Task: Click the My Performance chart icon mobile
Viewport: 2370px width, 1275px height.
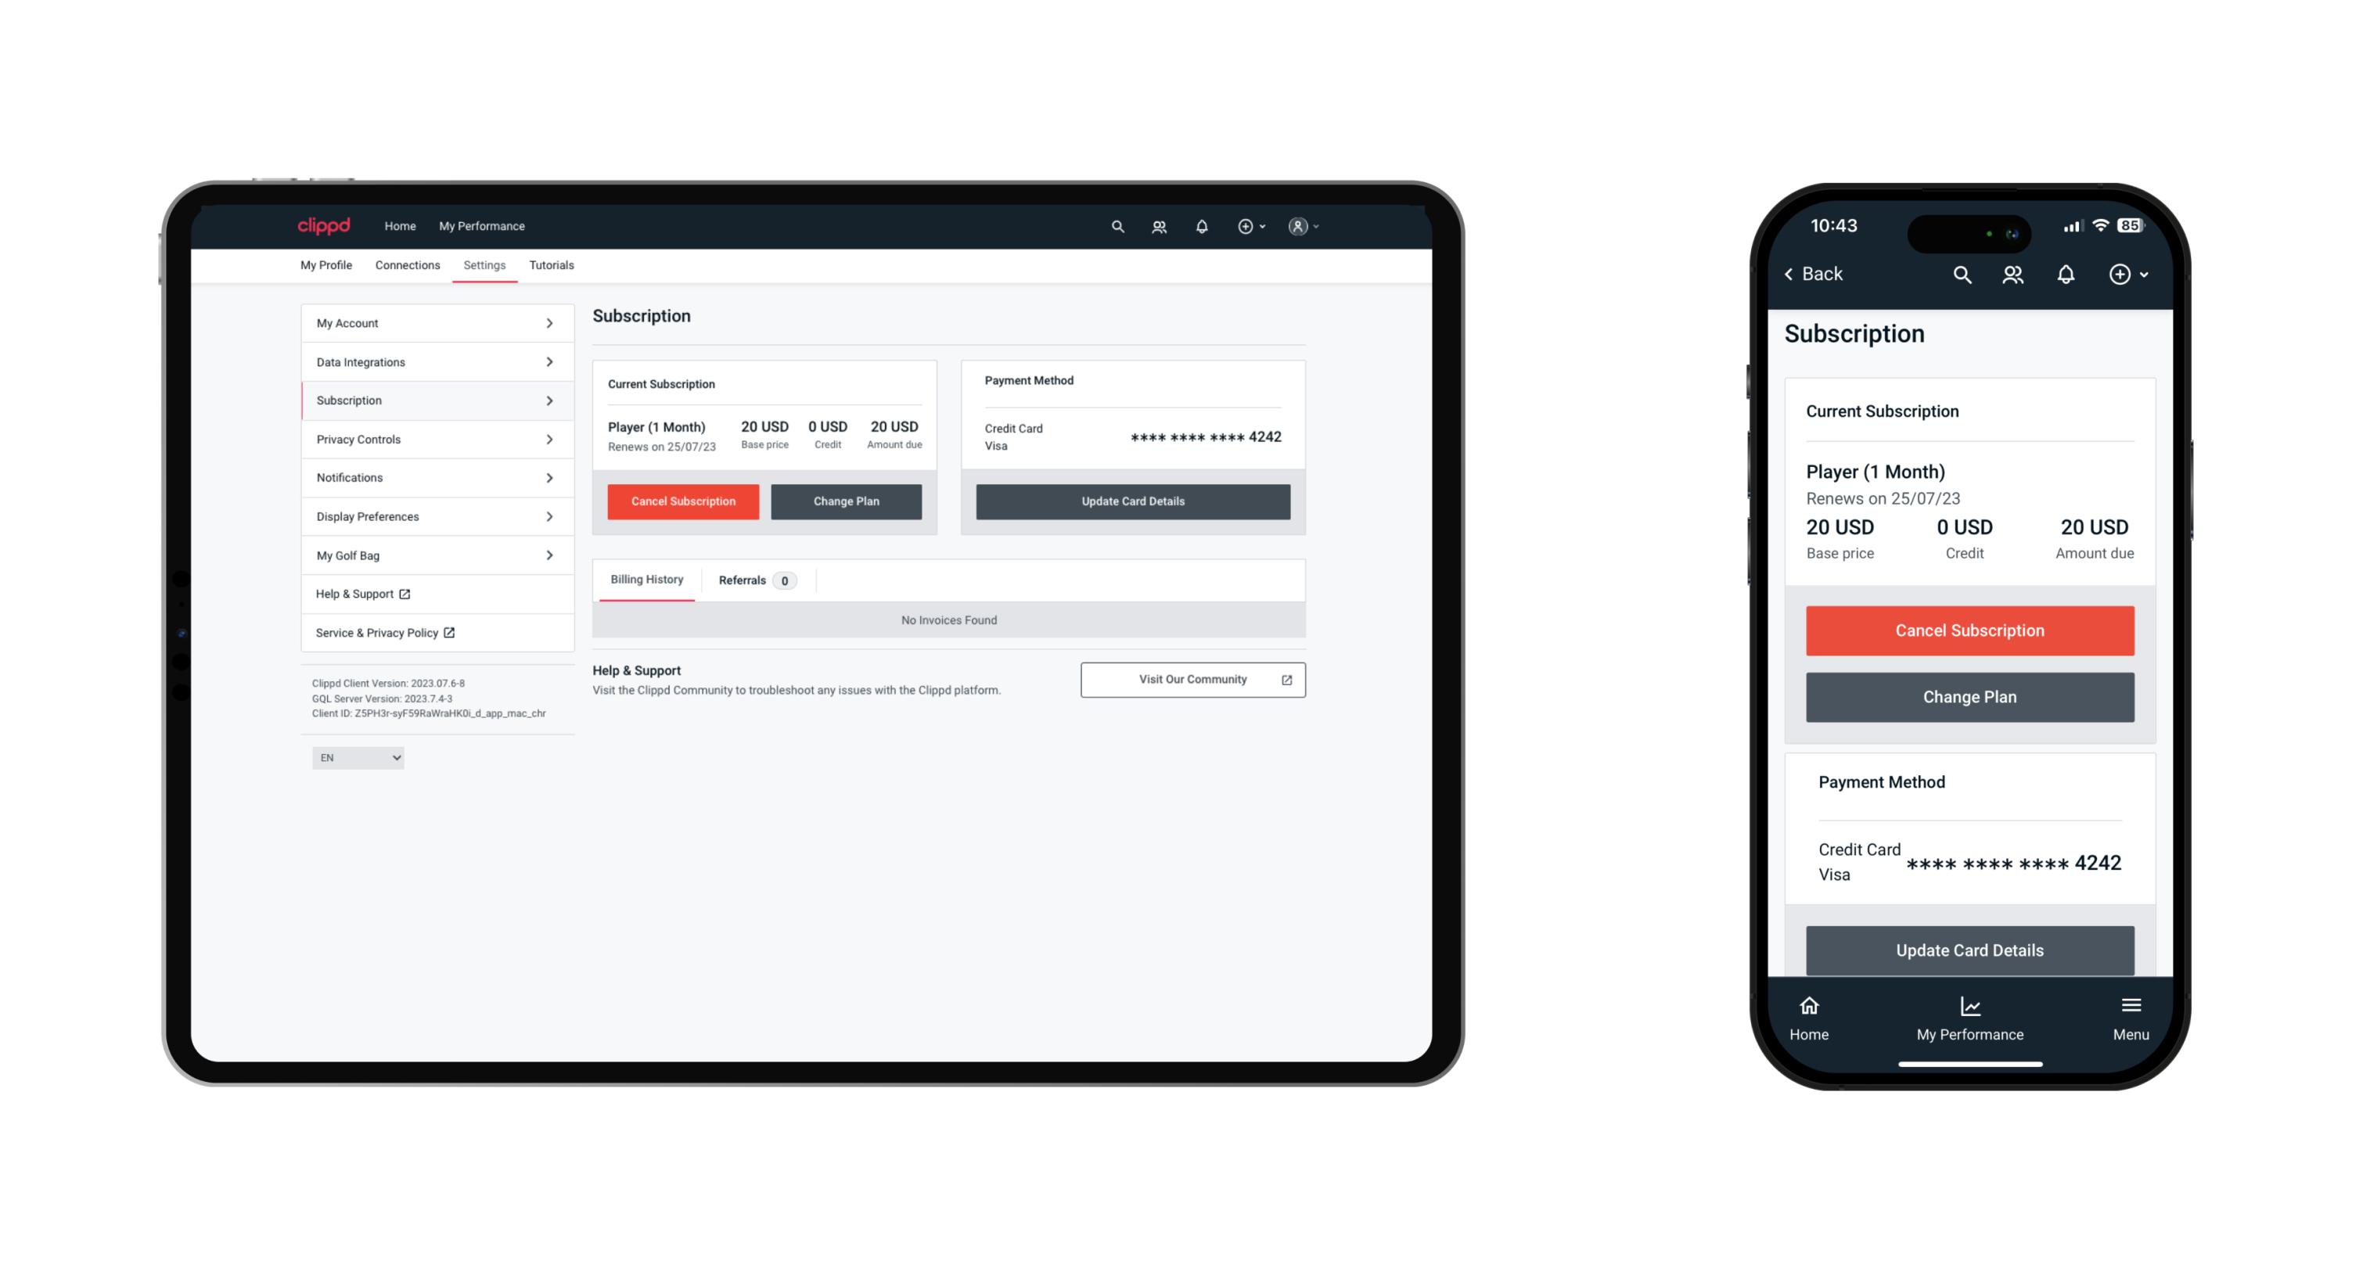Action: click(x=1969, y=1007)
